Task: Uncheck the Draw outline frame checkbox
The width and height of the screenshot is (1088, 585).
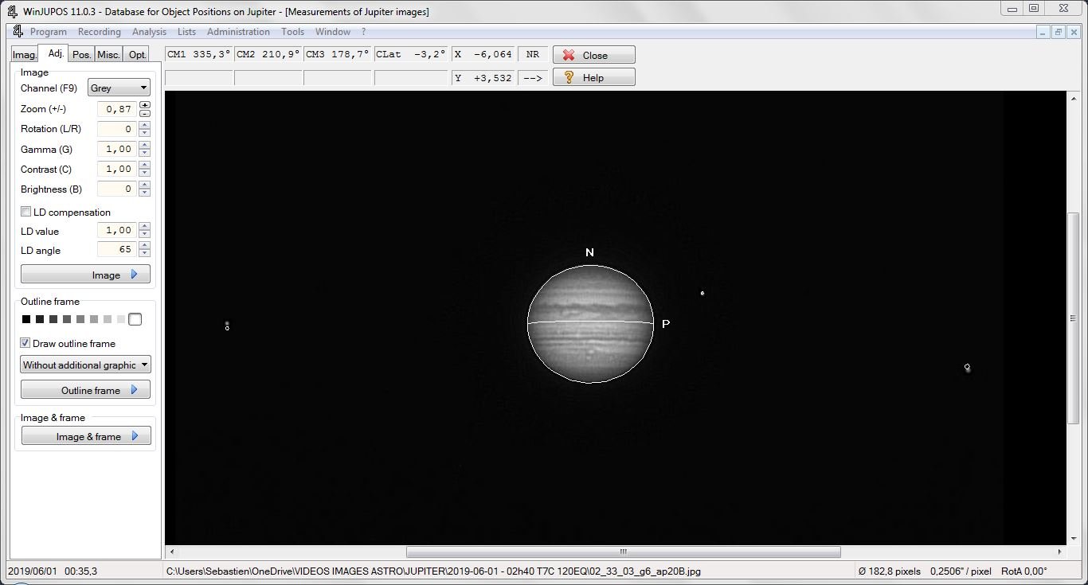Action: coord(26,344)
